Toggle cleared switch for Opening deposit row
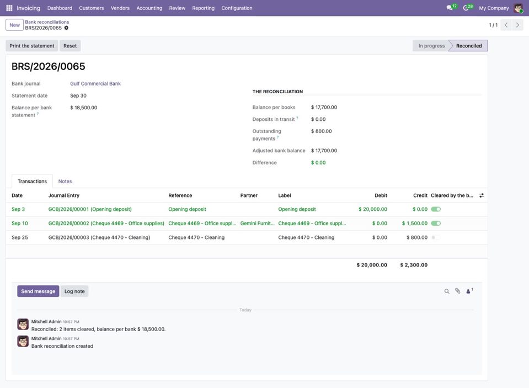This screenshot has height=388, width=529. click(x=436, y=209)
